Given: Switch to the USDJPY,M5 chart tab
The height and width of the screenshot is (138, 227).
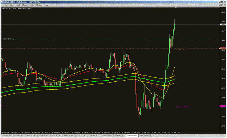Looking at the screenshot, I should (19, 135).
